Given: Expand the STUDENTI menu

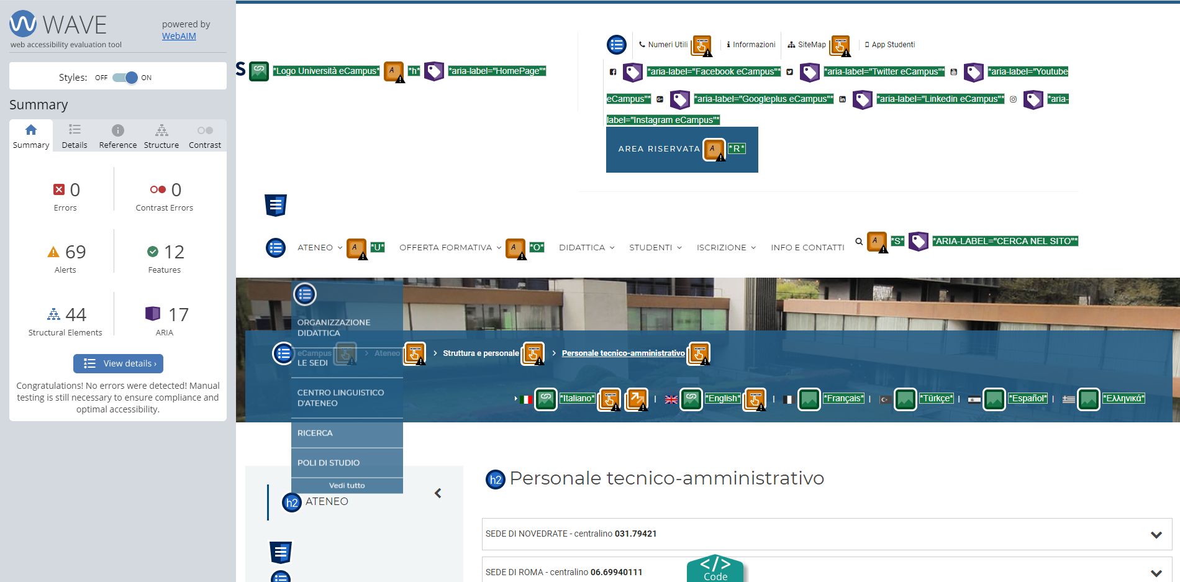Looking at the screenshot, I should click(x=655, y=247).
